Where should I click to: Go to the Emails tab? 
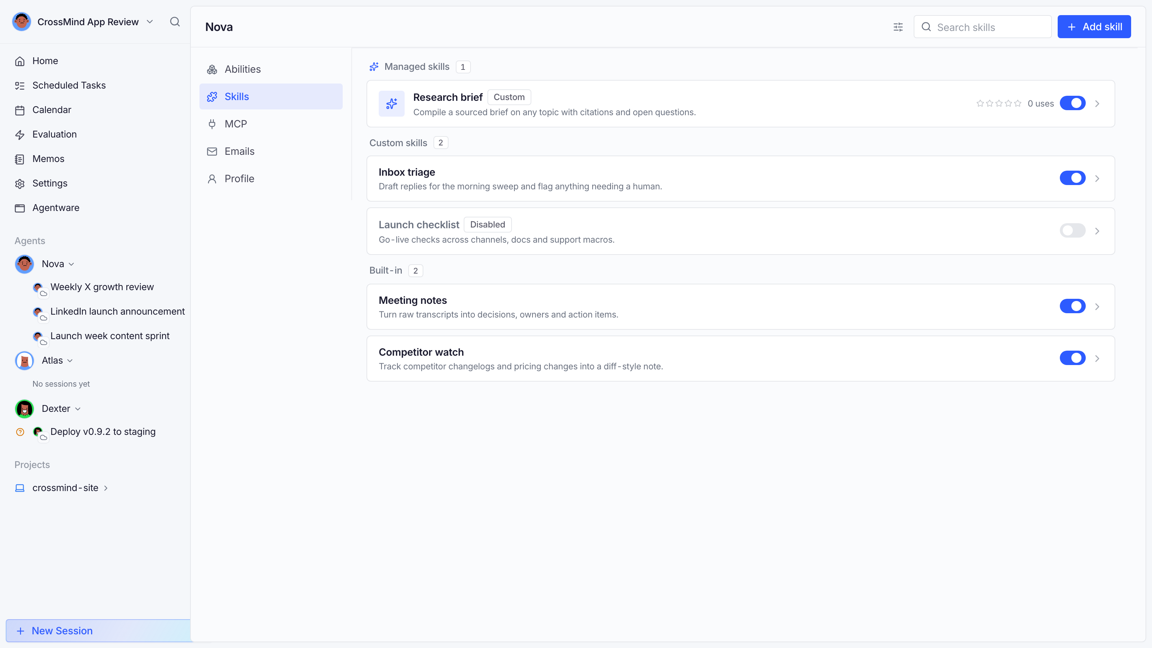271,151
